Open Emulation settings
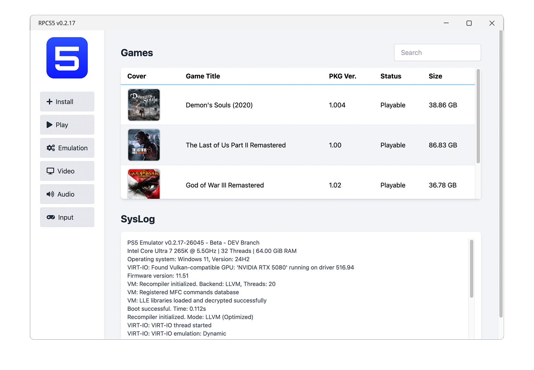Screen dimensions: 534x370 tap(67, 148)
